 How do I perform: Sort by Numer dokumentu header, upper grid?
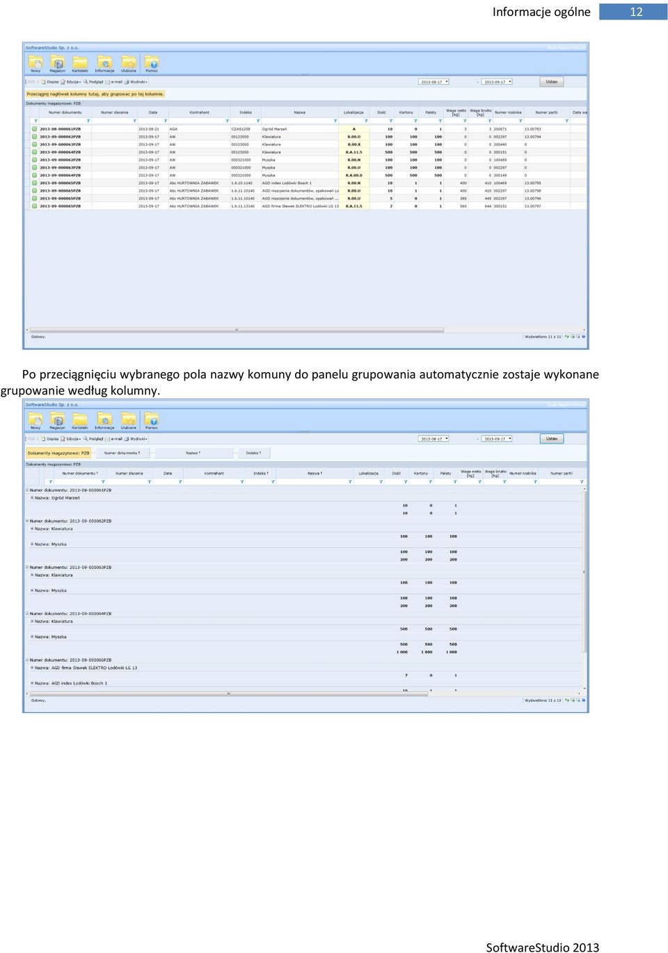click(65, 112)
